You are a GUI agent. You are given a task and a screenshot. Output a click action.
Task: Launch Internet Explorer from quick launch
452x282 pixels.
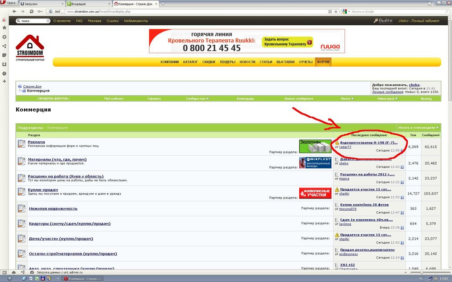[x=24, y=278]
